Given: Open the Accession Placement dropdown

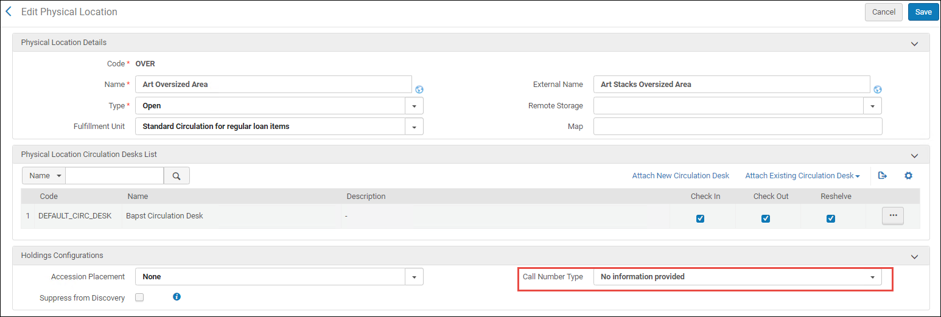Looking at the screenshot, I should (279, 277).
